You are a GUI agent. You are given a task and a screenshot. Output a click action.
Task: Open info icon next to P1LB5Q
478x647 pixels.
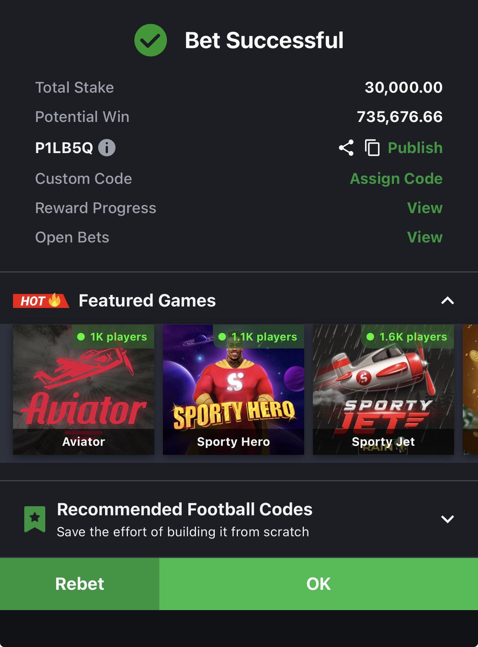[x=107, y=148]
